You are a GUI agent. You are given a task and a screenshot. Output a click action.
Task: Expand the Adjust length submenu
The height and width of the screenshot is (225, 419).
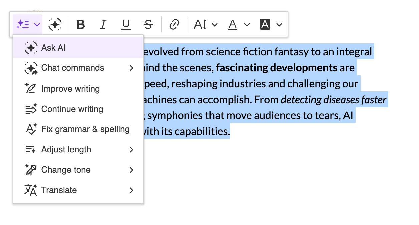pos(66,149)
